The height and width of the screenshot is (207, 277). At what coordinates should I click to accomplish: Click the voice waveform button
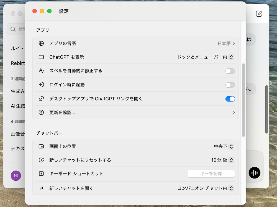click(254, 173)
